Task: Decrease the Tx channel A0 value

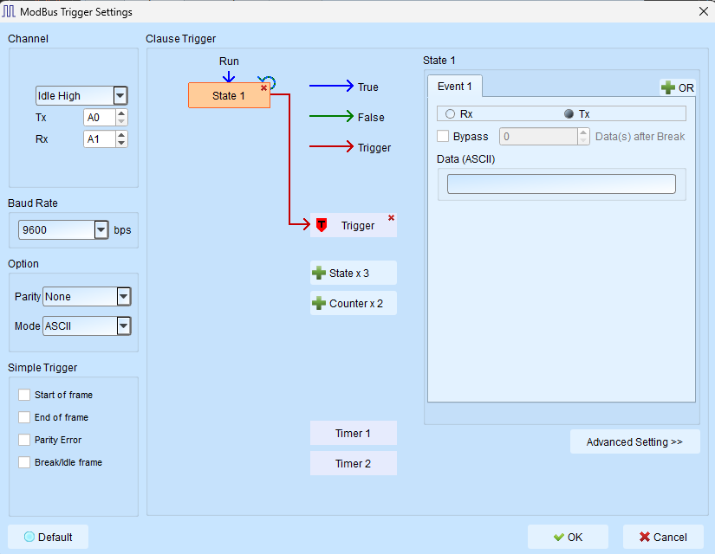Action: (x=121, y=122)
